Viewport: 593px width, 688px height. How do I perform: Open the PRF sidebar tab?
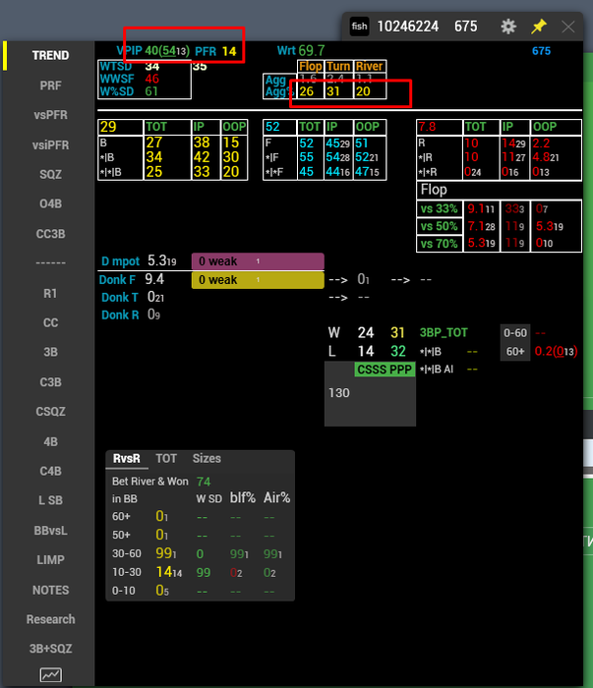50,86
